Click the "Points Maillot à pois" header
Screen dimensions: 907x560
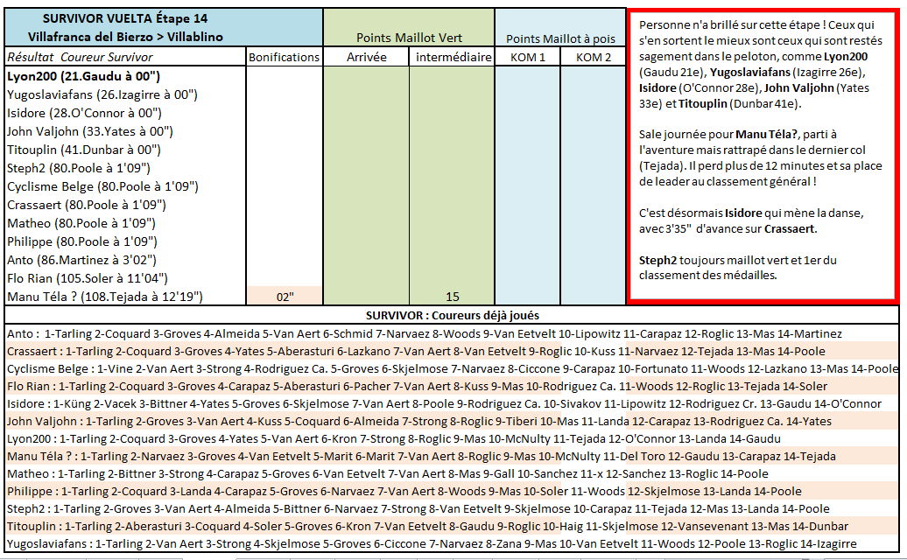pyautogui.click(x=560, y=38)
